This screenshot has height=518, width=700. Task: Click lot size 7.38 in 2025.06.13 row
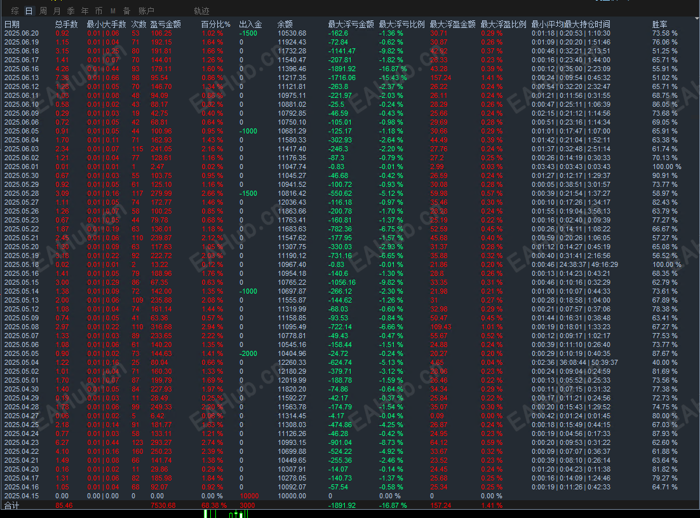(62, 78)
